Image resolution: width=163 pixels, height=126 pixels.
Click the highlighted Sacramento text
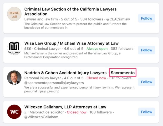pyautogui.click(x=123, y=73)
